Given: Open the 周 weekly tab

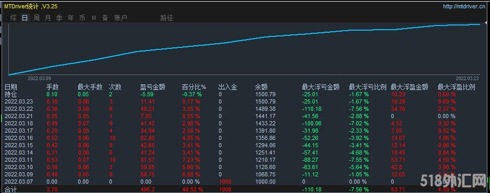Looking at the screenshot, I should tap(37, 18).
